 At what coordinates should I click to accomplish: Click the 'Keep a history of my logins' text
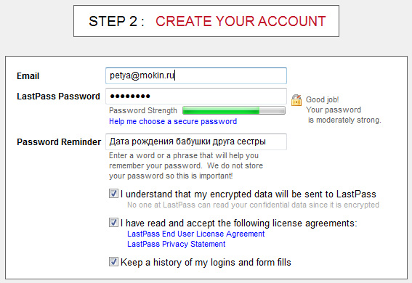(x=206, y=262)
